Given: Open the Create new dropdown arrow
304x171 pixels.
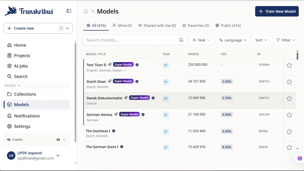Looking at the screenshot, I should (x=67, y=28).
